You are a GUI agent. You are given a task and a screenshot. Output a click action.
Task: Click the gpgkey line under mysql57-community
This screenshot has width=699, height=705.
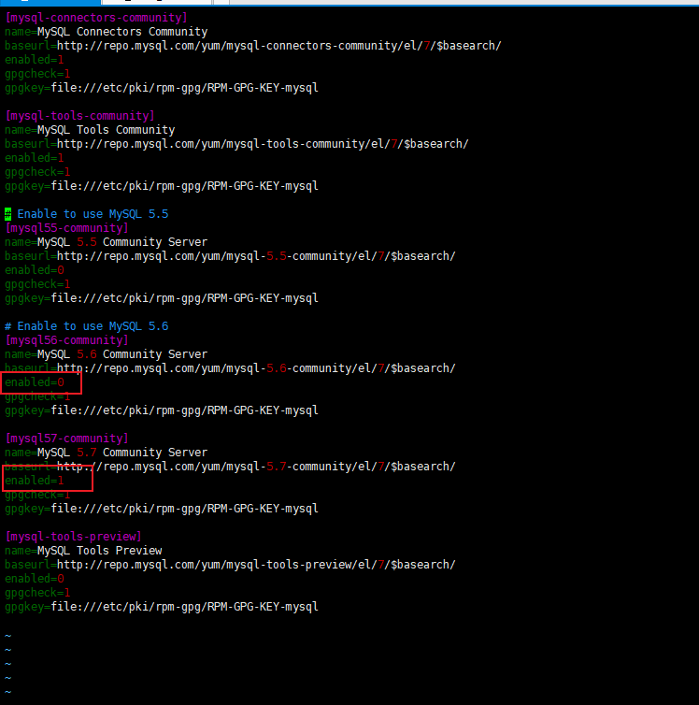tap(162, 509)
